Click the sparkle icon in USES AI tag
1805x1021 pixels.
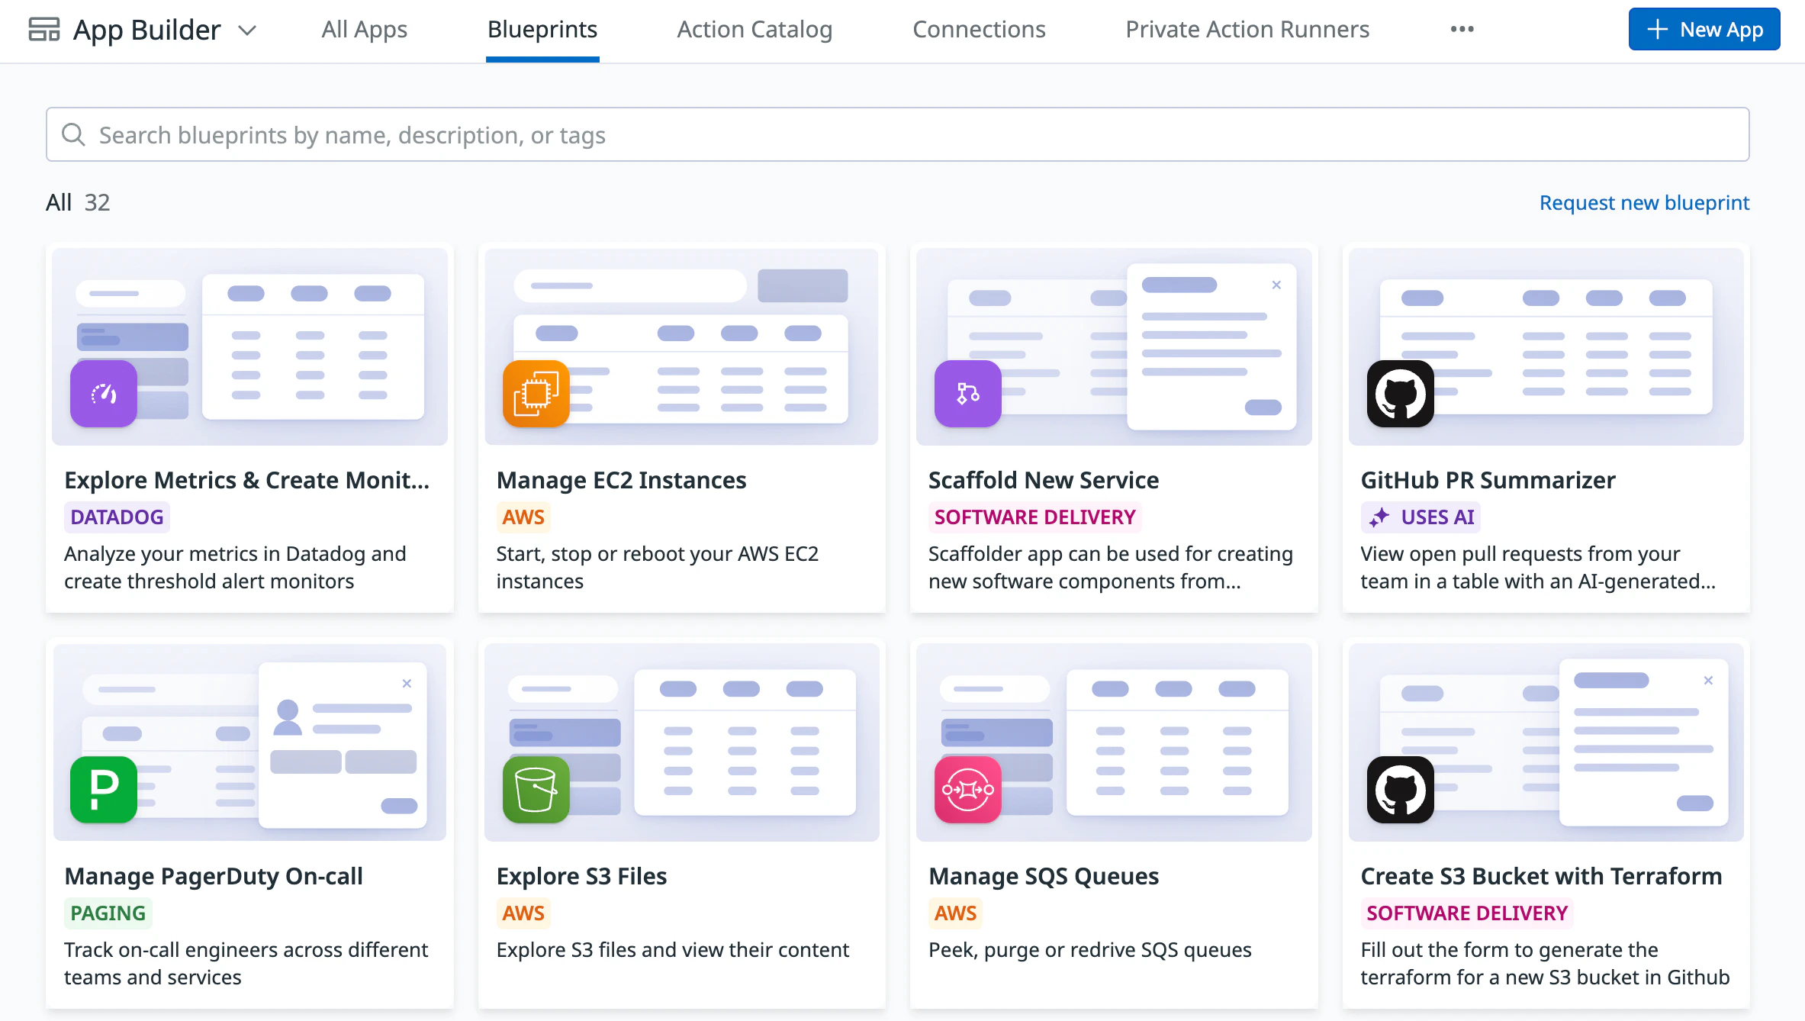click(x=1379, y=517)
